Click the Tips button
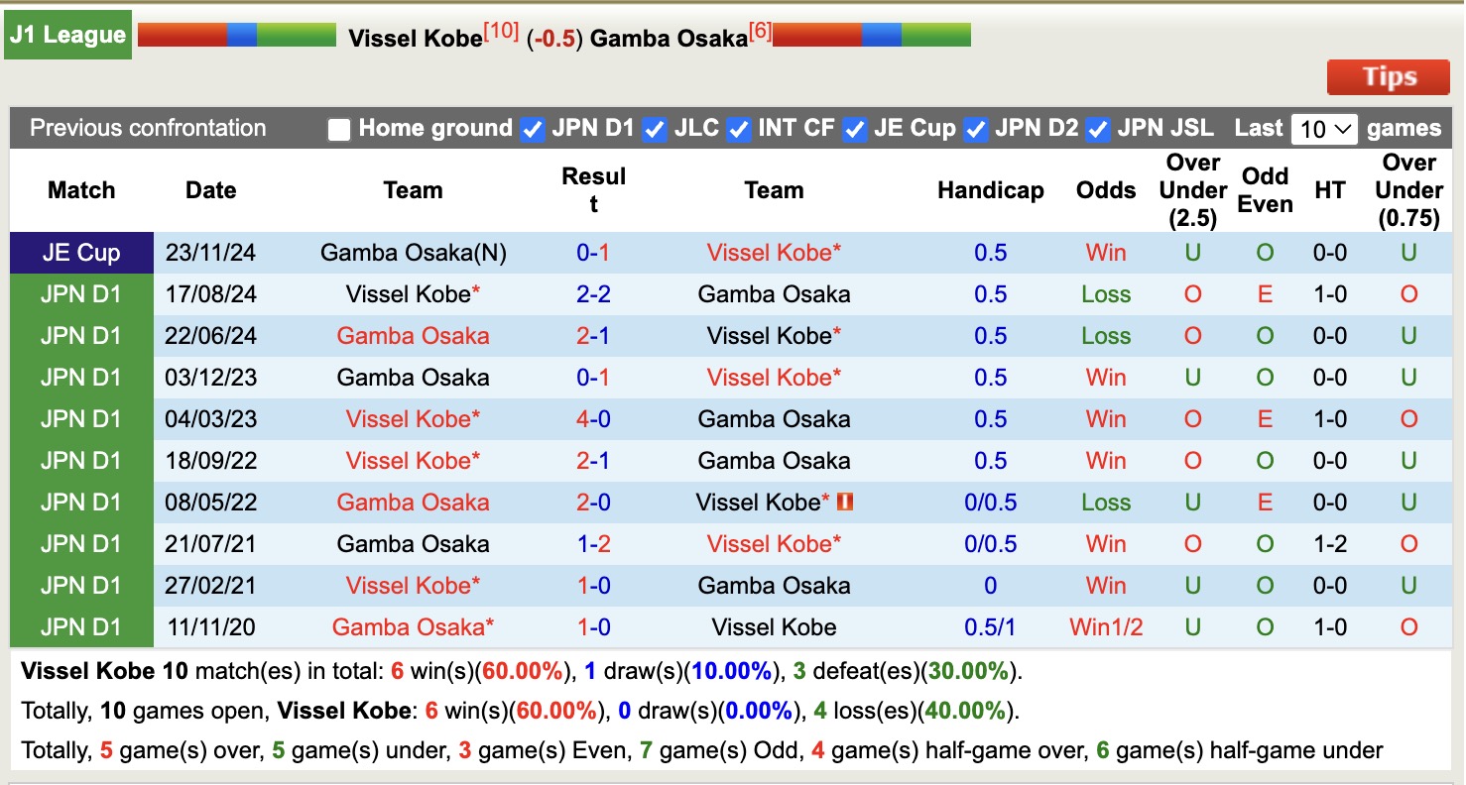 pyautogui.click(x=1388, y=76)
